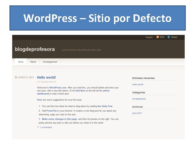Image resolution: width=195 pixels, height=146 pixels.
Task: Open the Inicio tab
Action: [x=21, y=62]
